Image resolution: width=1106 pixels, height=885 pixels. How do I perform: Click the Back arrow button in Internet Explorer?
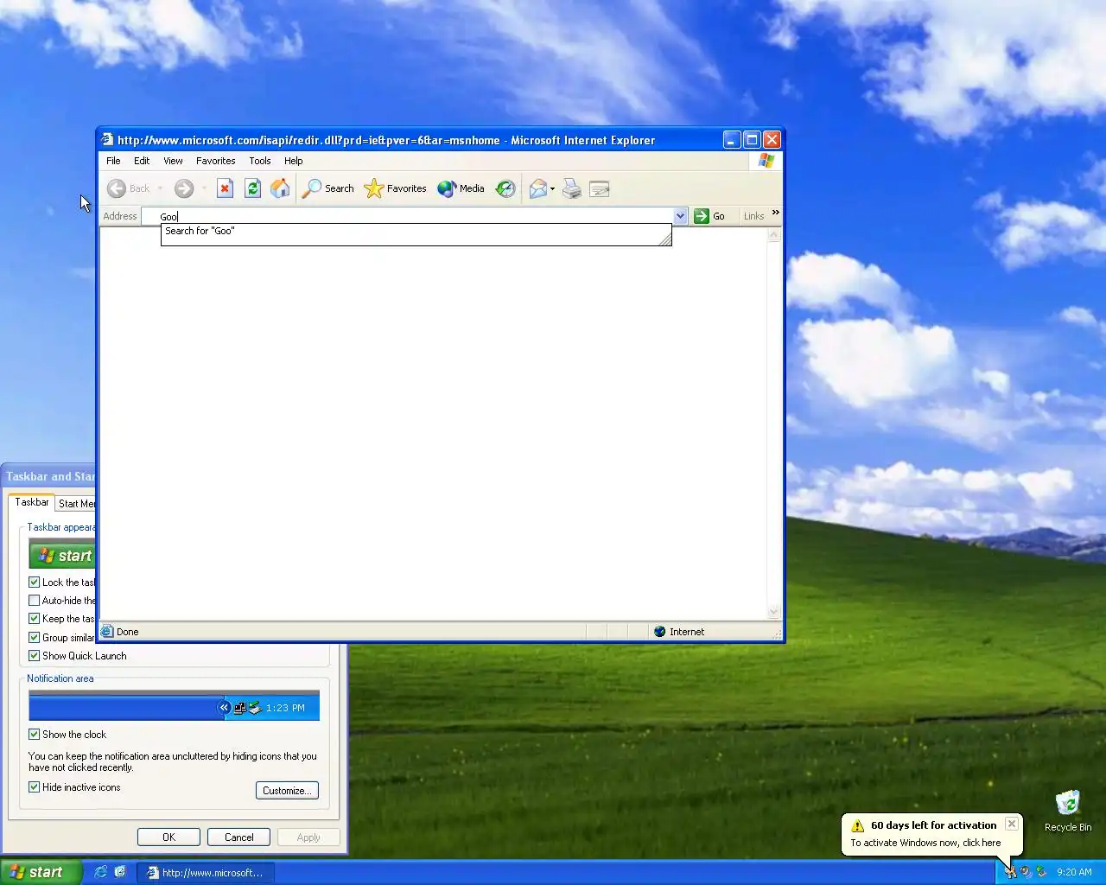[128, 188]
